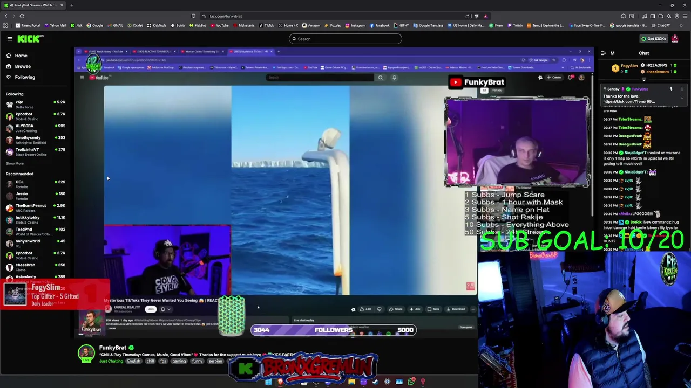This screenshot has height=388, width=691.
Task: Open chessbrah recommended channel
Action: 35,267
